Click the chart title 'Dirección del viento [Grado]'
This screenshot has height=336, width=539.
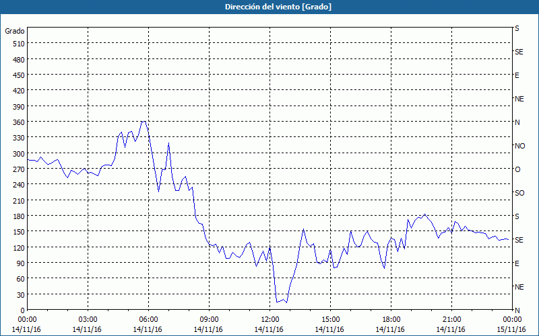point(278,7)
